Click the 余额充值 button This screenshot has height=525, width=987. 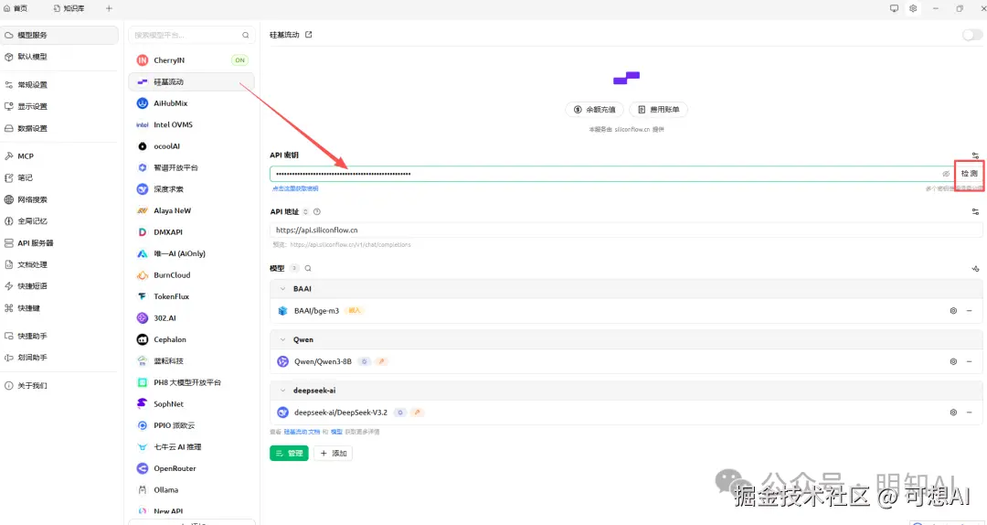coord(594,110)
